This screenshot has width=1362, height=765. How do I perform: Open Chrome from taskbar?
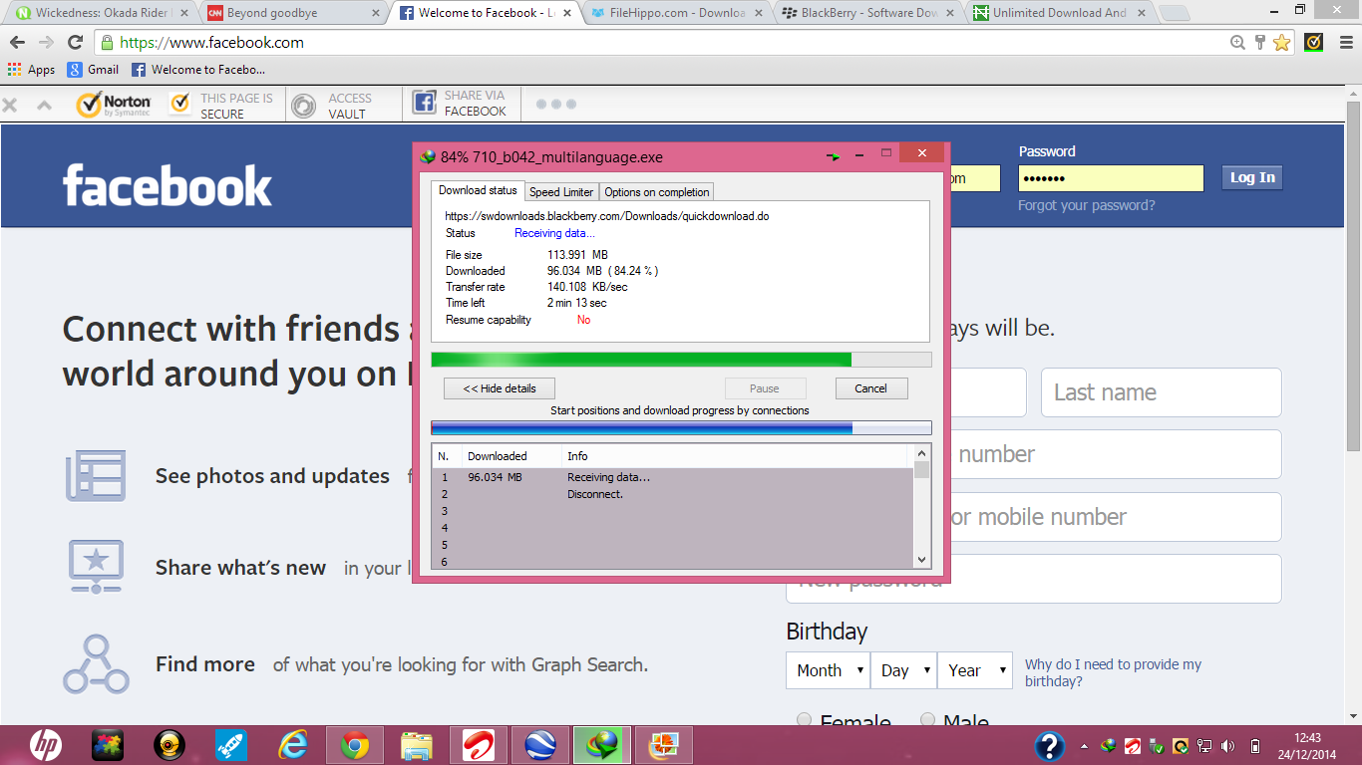point(355,745)
